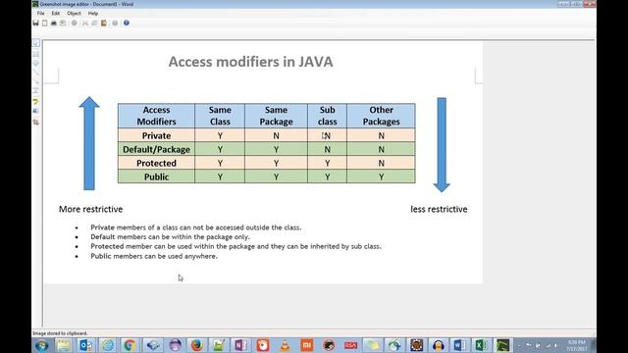Select the Add textbox tool
628x353 pixels.
(36, 91)
